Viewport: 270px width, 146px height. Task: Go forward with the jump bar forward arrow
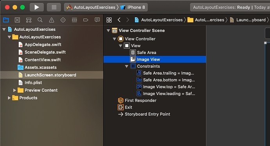click(128, 20)
